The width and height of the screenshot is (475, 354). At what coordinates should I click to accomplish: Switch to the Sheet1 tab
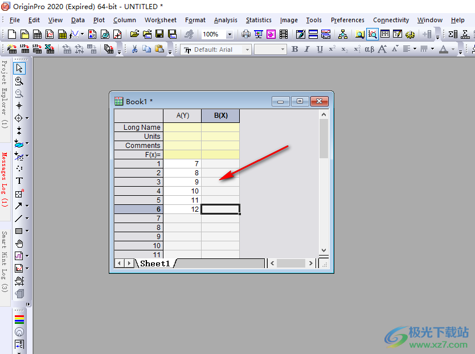pos(155,264)
